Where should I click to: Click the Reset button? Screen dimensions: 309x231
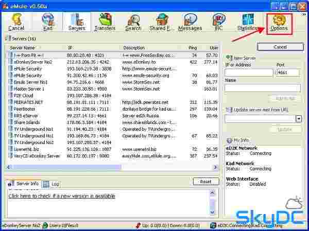pyautogui.click(x=205, y=182)
